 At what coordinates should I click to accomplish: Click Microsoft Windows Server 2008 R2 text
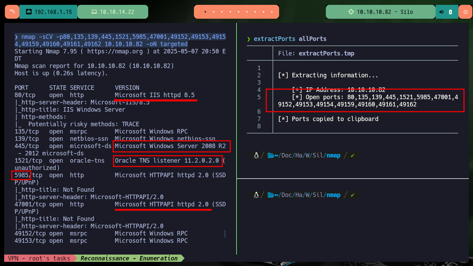[170, 146]
